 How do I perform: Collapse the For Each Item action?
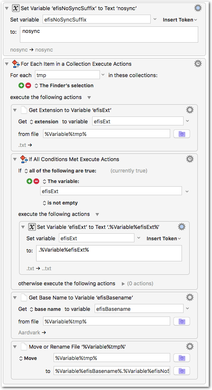(7, 64)
